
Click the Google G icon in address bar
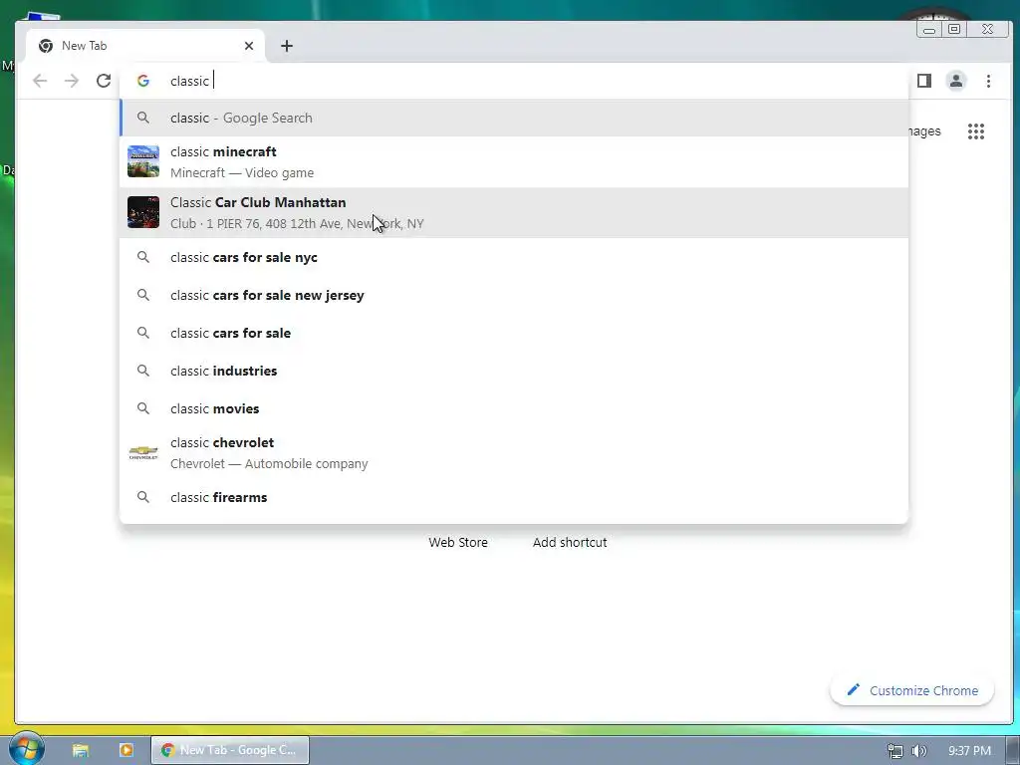(x=143, y=81)
